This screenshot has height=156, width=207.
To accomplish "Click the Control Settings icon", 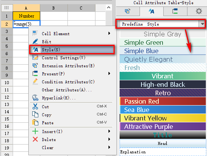I will pos(35,57).
